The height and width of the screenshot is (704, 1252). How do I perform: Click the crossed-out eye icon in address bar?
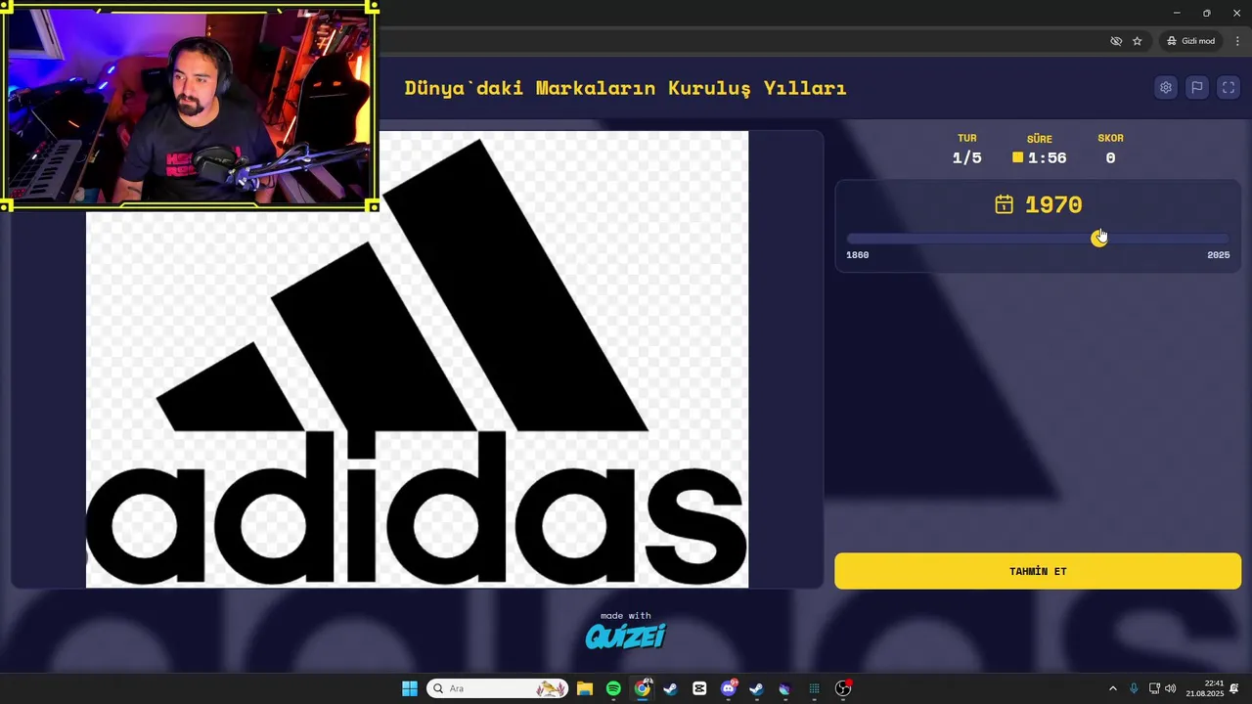point(1116,41)
